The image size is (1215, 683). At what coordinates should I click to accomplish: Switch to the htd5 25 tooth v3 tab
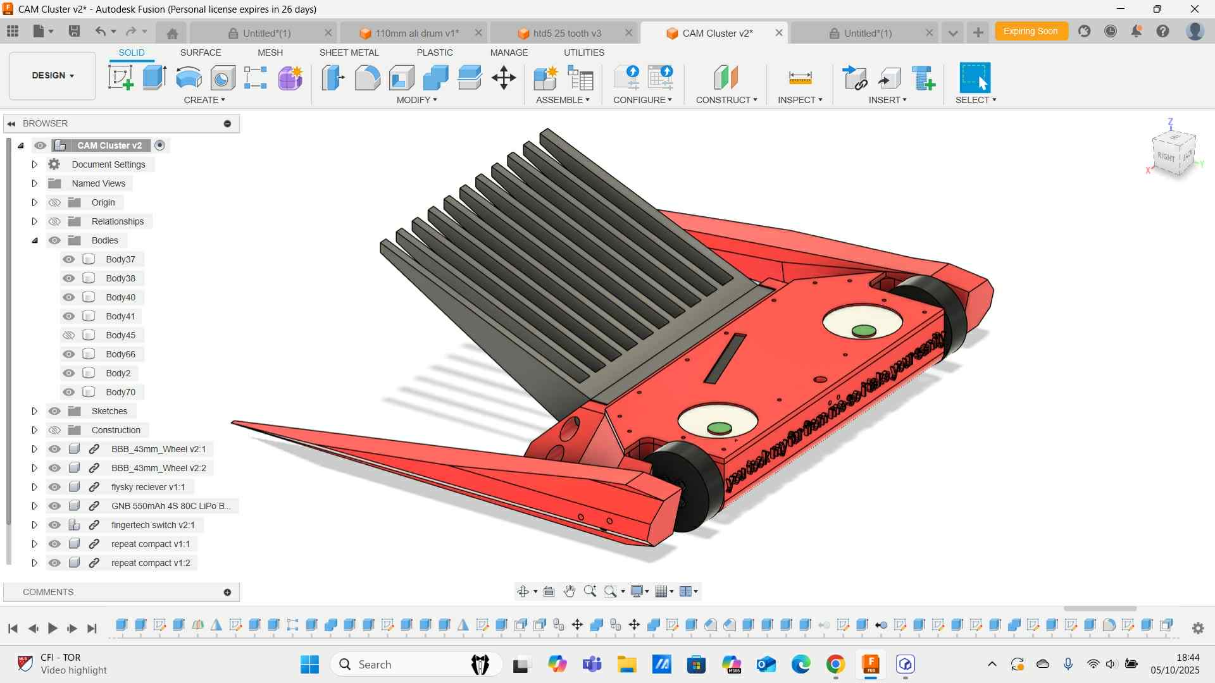pyautogui.click(x=566, y=33)
